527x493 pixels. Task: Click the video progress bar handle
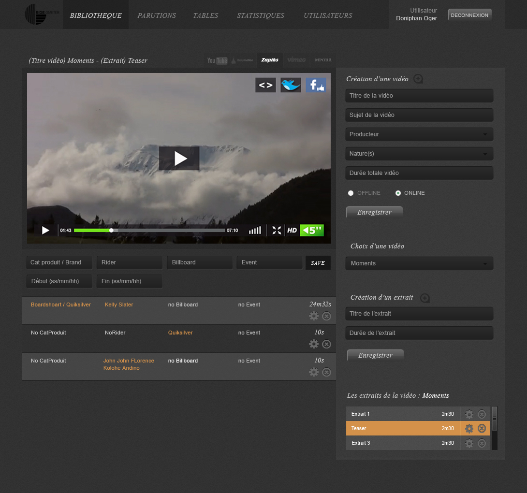(x=111, y=230)
